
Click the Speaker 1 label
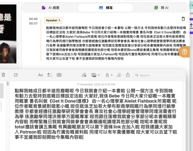[x=53, y=20]
